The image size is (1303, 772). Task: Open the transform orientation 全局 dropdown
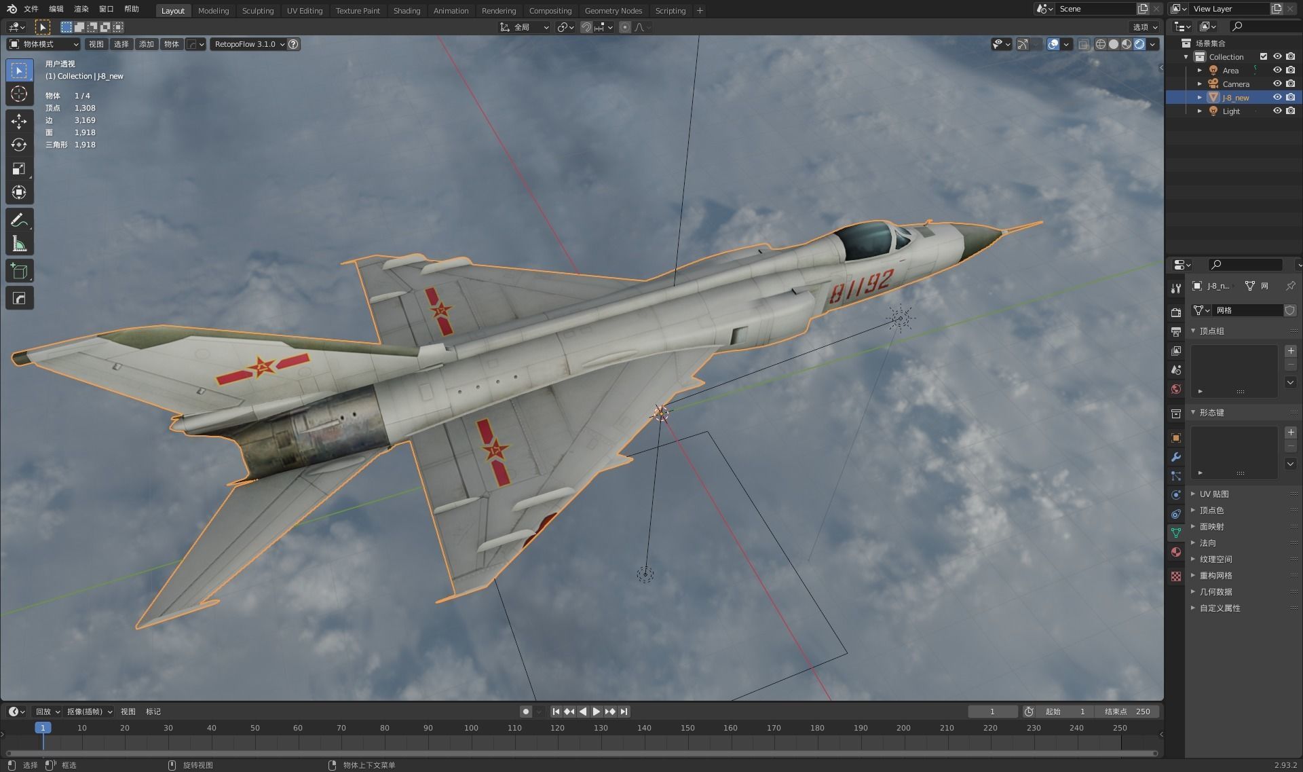pyautogui.click(x=525, y=27)
